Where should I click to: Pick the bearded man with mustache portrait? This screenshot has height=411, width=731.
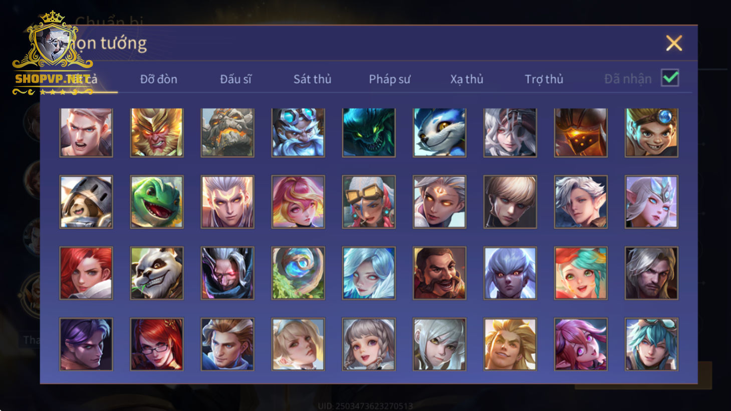pyautogui.click(x=439, y=273)
